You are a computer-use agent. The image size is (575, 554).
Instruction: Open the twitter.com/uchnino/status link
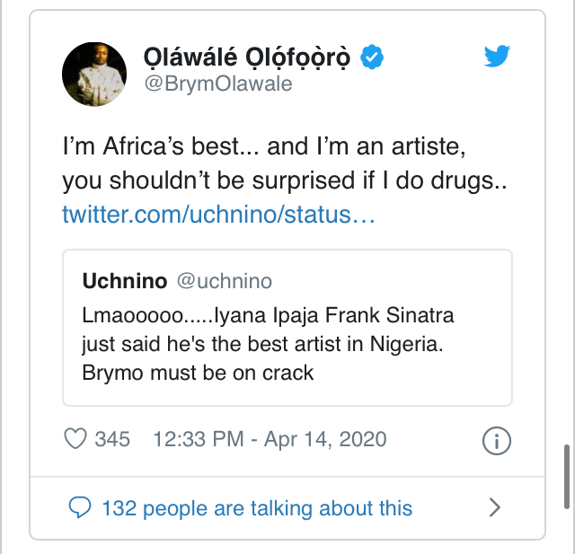coord(217,215)
